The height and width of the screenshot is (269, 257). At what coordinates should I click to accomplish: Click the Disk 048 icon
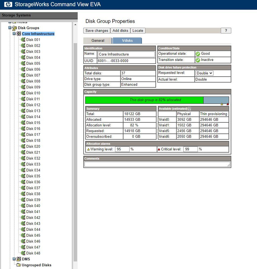coord(23,253)
